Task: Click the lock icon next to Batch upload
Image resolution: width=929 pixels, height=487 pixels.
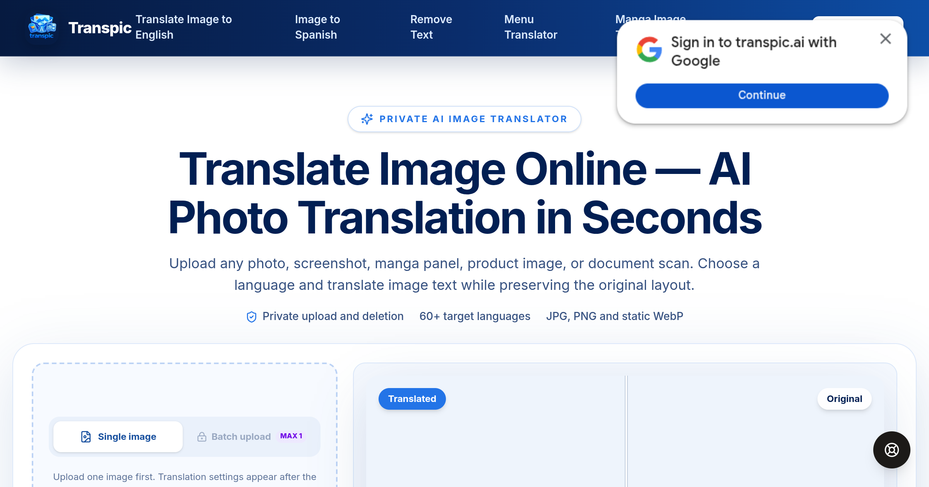Action: point(202,437)
